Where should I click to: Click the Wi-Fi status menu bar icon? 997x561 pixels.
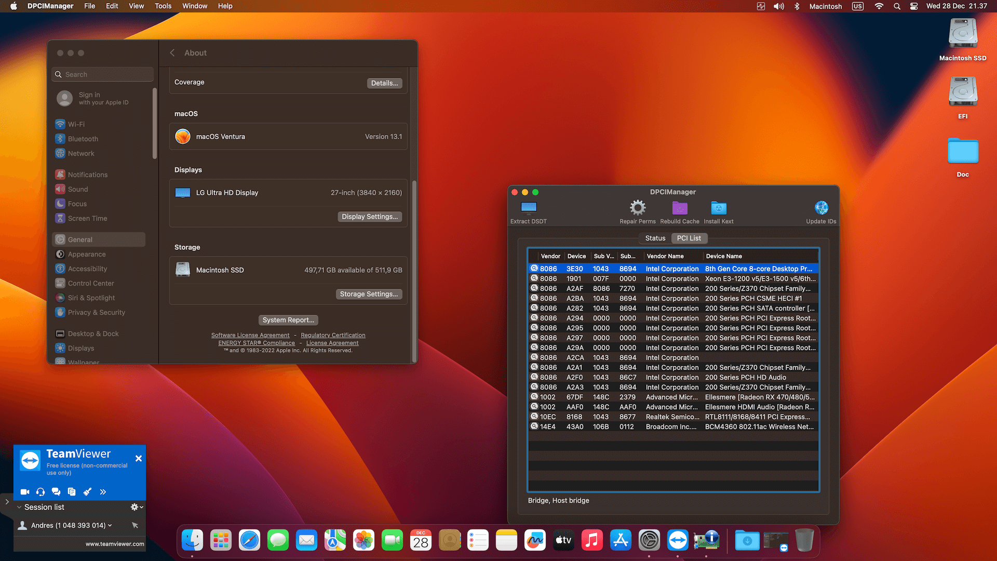879,6
